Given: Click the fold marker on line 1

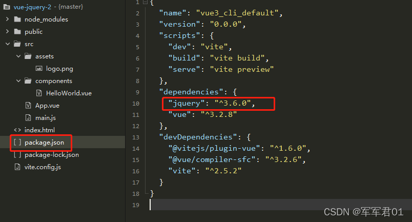Looking at the screenshot, I should pos(145,3).
